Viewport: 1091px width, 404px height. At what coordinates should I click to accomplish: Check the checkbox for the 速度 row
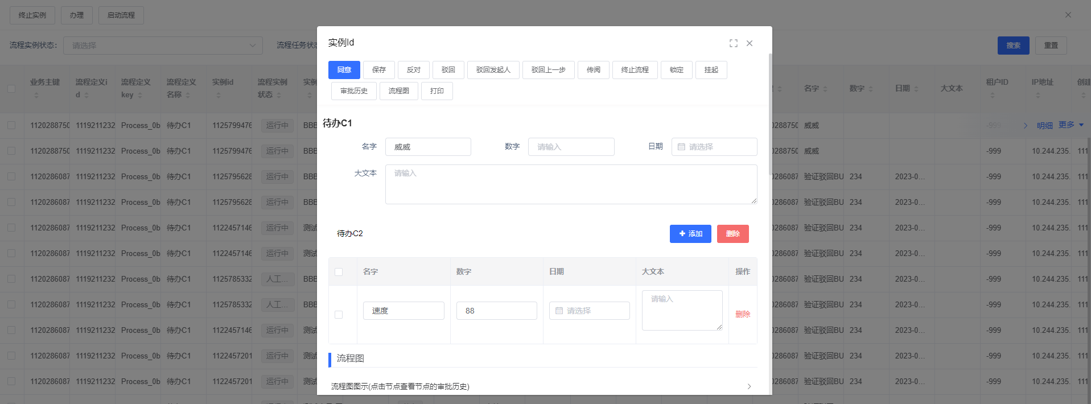pyautogui.click(x=339, y=315)
